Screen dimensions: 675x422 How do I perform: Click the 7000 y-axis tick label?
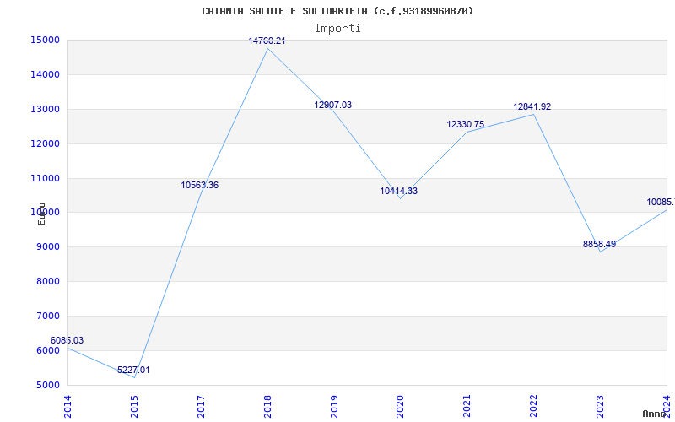coord(47,316)
